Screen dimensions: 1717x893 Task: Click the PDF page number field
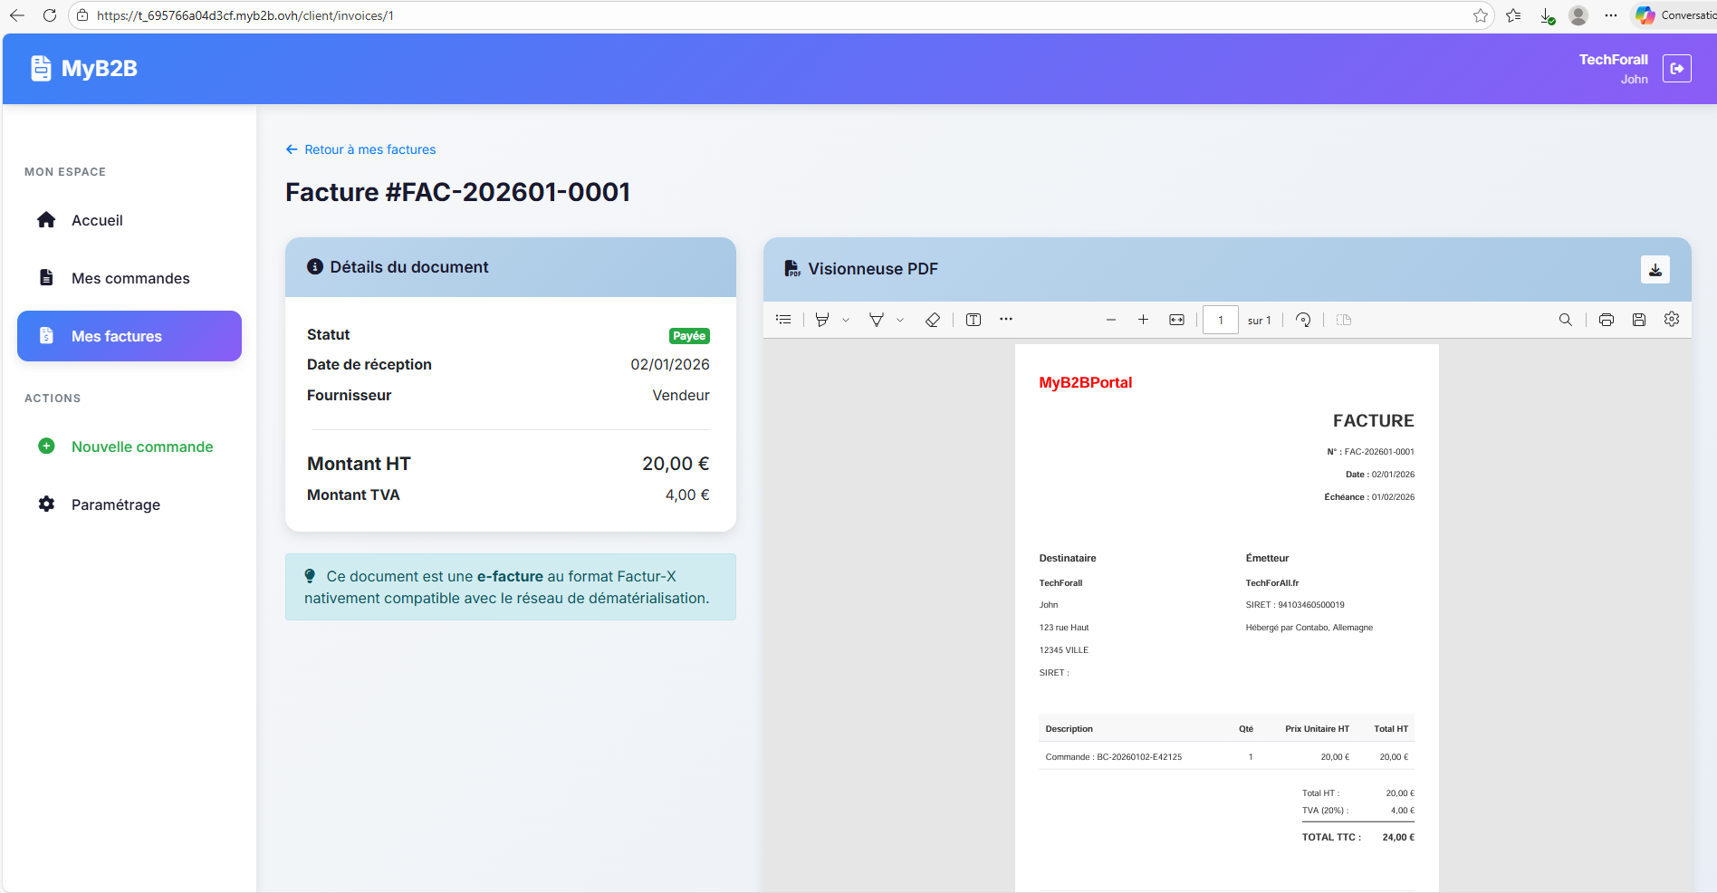pos(1220,320)
